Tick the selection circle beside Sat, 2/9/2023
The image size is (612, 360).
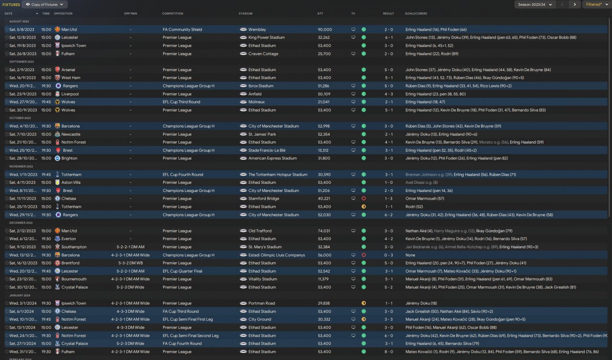pos(7,70)
